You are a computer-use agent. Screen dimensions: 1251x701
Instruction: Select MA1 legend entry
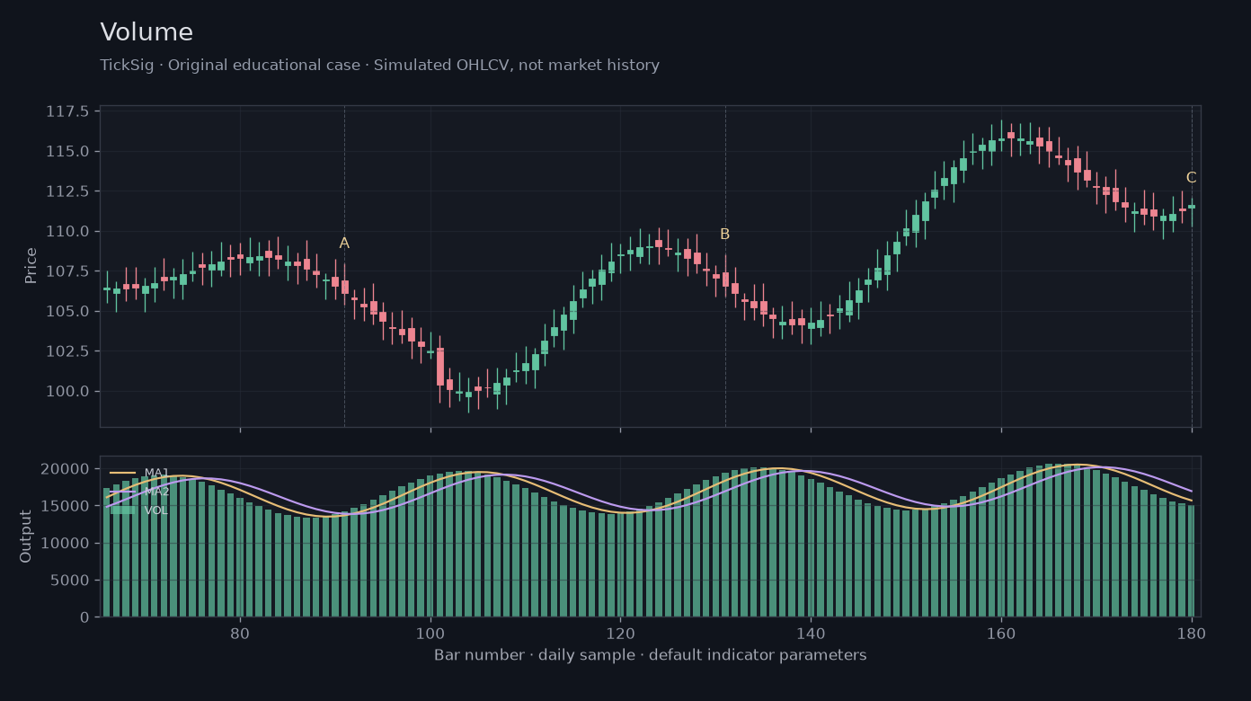[x=139, y=473]
